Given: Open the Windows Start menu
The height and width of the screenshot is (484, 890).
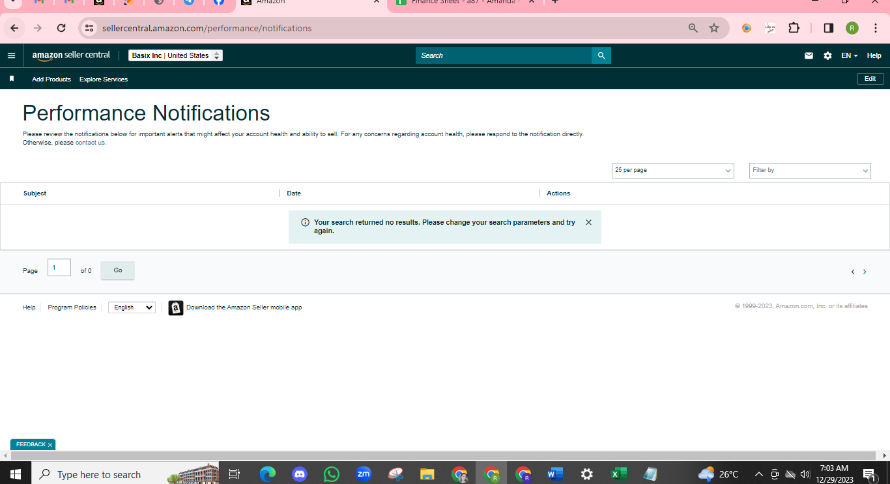Looking at the screenshot, I should 16,474.
